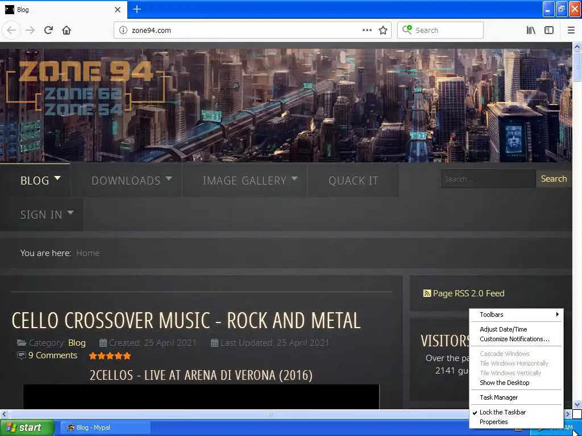Reload the current page
Image resolution: width=582 pixels, height=436 pixels.
48,30
